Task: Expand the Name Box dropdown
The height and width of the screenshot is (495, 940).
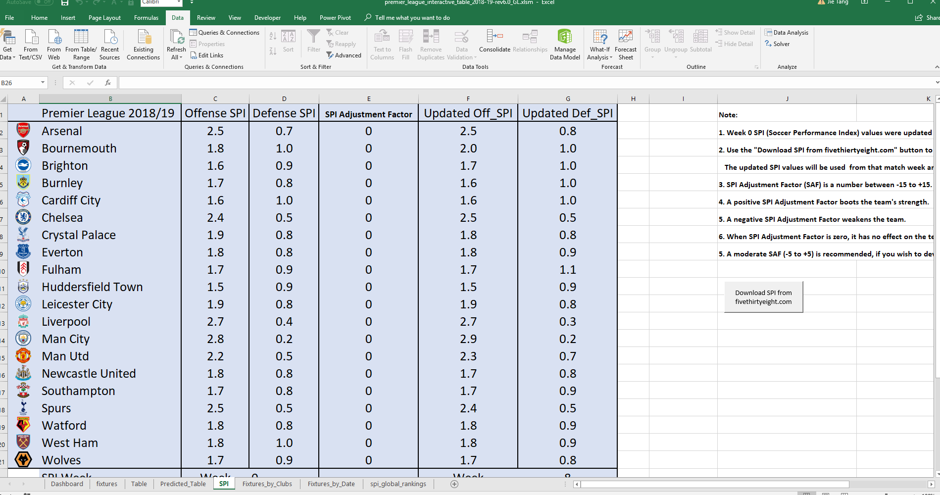Action: tap(43, 83)
